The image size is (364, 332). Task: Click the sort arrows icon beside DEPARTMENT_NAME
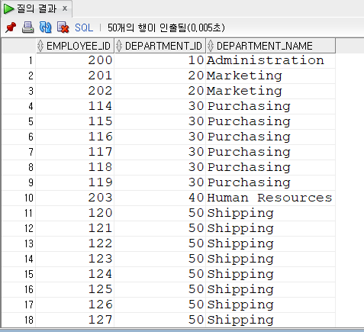[x=211, y=46]
